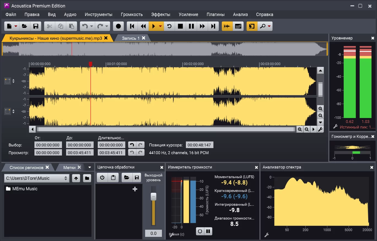The image size is (377, 241).
Task: Zoom out vertically on the waveform
Action: click(320, 116)
